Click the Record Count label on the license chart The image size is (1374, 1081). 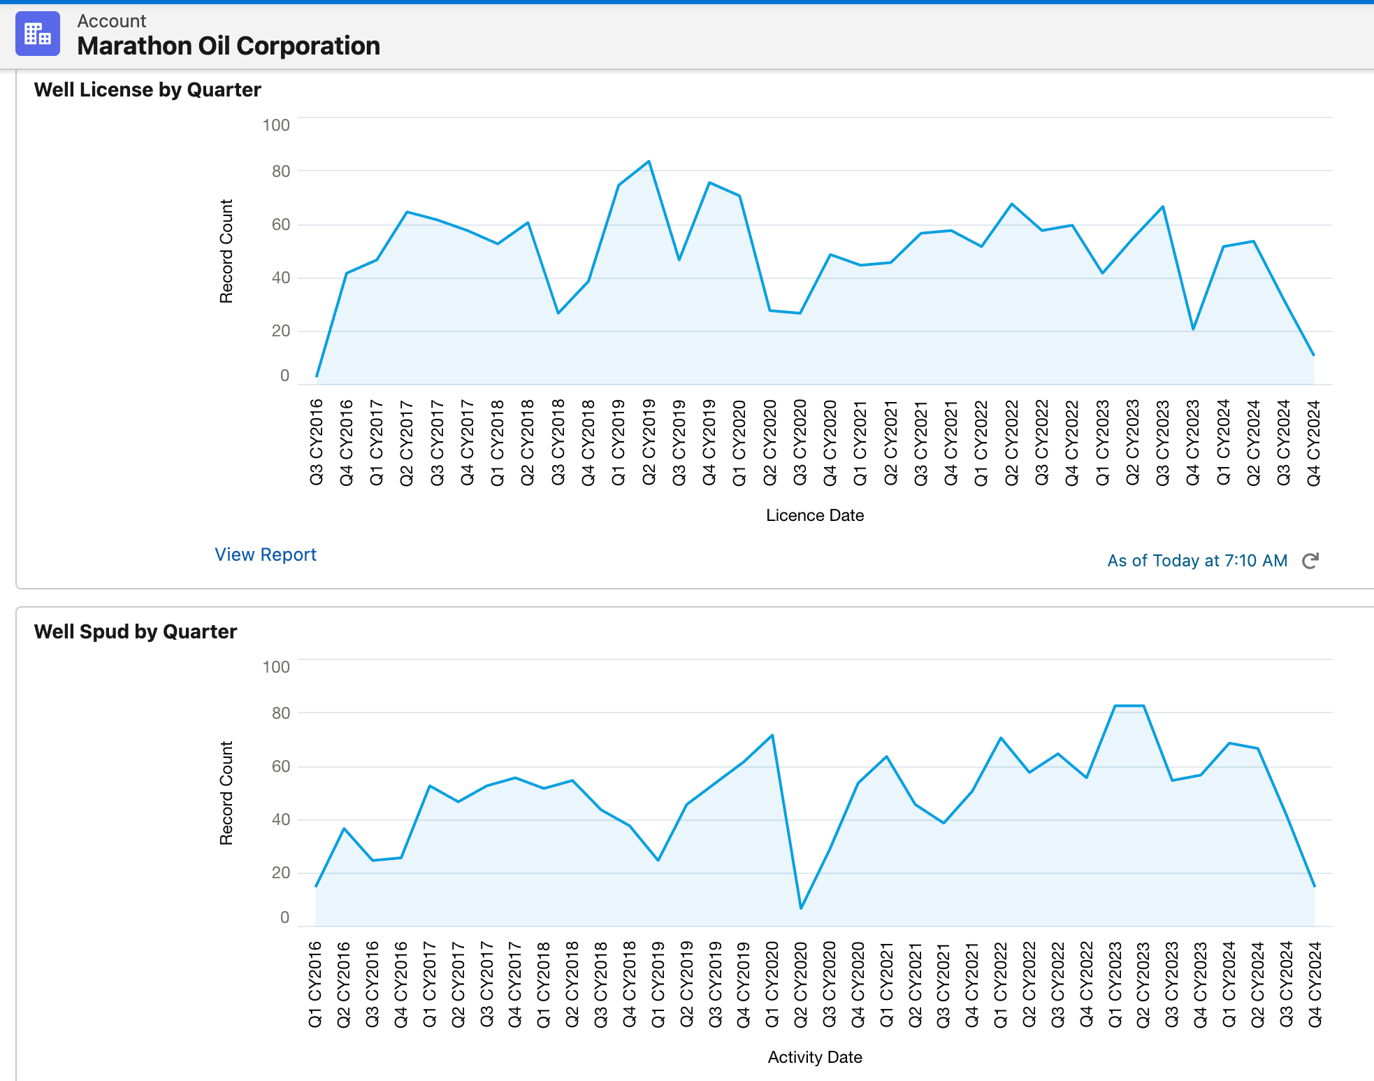pyautogui.click(x=226, y=248)
